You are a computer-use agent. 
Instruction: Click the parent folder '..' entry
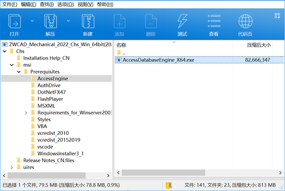pyautogui.click(x=121, y=53)
